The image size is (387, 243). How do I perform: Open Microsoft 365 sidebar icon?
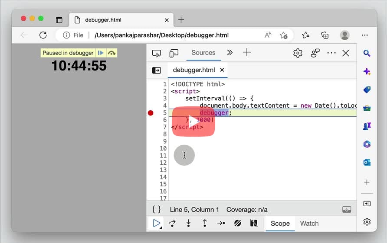pos(367,144)
